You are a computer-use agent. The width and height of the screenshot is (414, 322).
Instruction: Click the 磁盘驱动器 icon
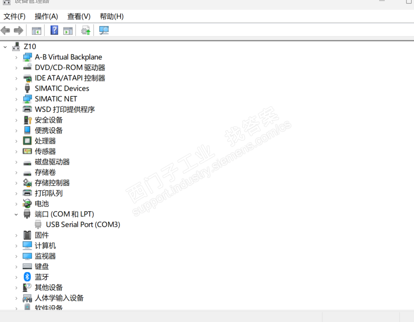click(27, 163)
